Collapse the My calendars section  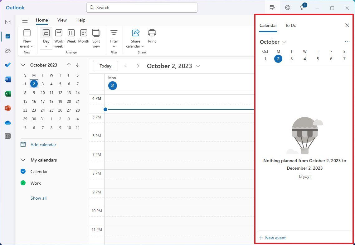23,160
